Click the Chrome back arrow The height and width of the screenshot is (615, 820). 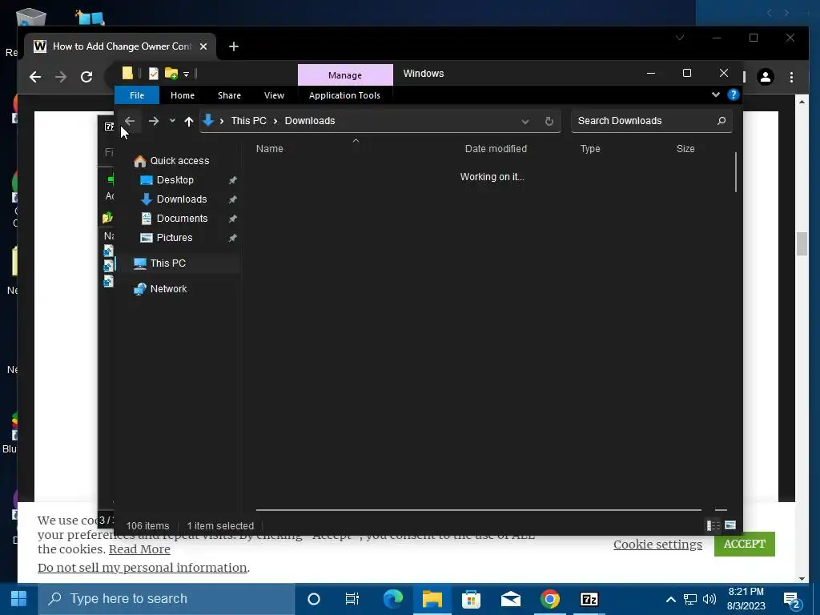(x=35, y=77)
